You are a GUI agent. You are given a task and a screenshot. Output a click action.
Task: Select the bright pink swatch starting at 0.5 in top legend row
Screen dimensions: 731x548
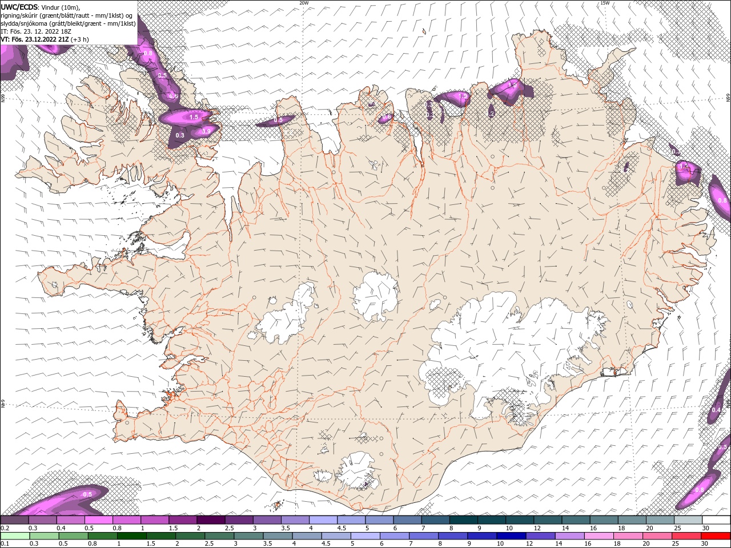tap(98, 520)
